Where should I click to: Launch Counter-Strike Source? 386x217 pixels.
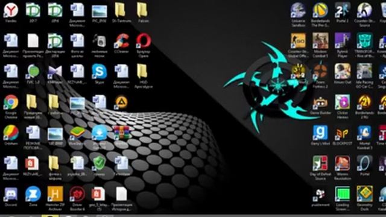click(x=364, y=11)
